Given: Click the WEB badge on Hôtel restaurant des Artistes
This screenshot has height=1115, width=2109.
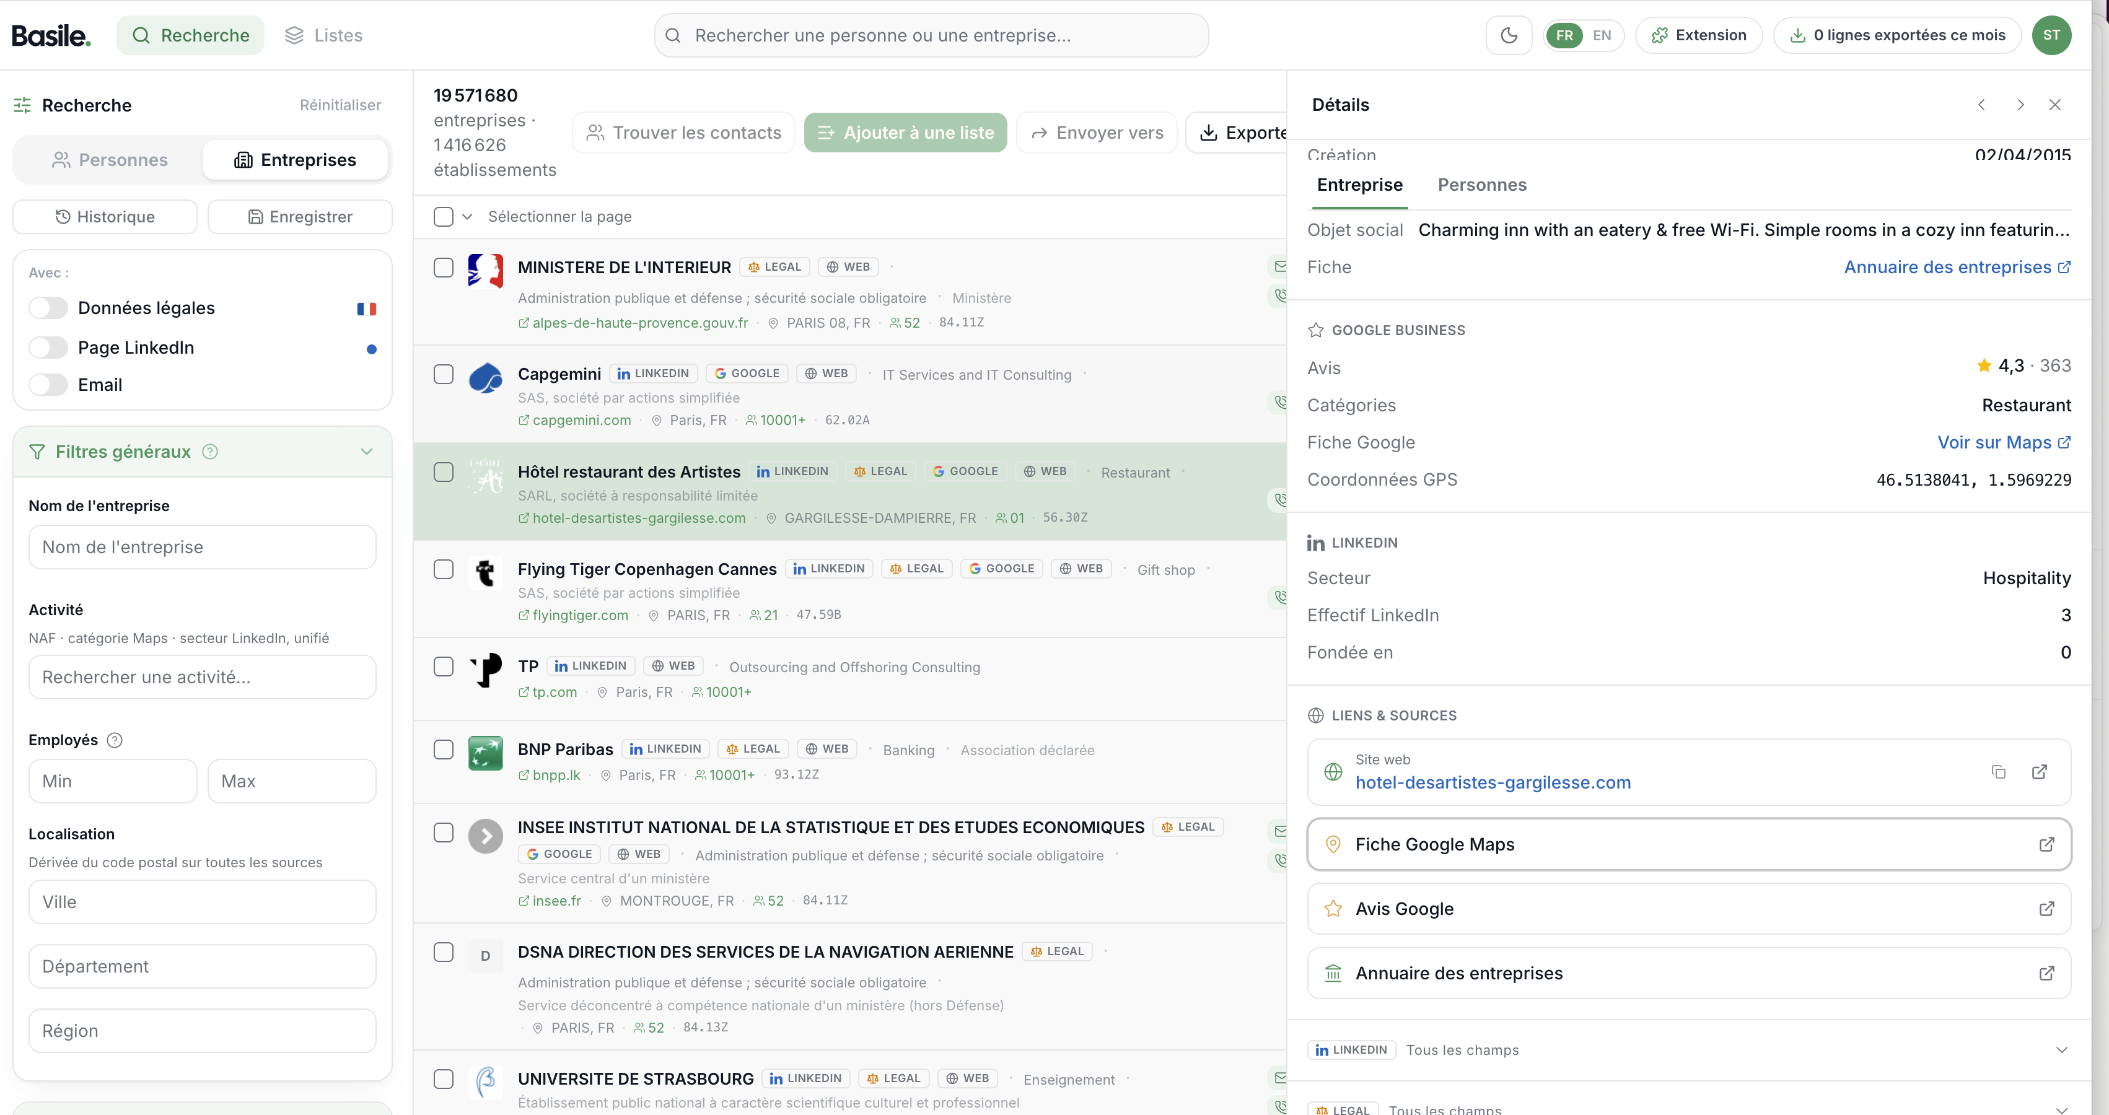Looking at the screenshot, I should [1045, 471].
